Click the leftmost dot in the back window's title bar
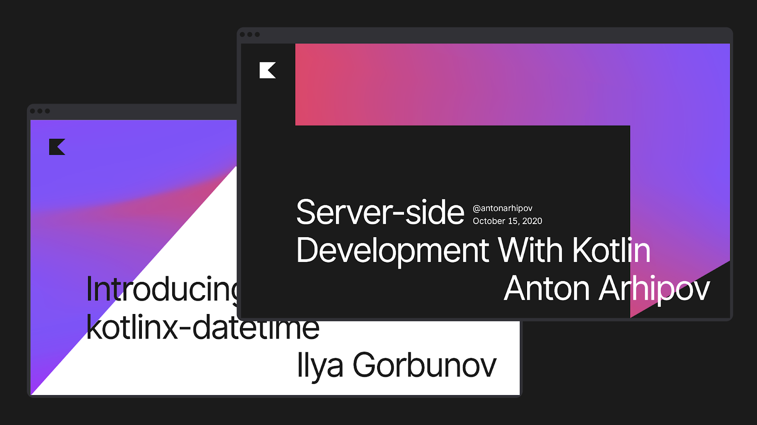The height and width of the screenshot is (425, 757). point(33,111)
